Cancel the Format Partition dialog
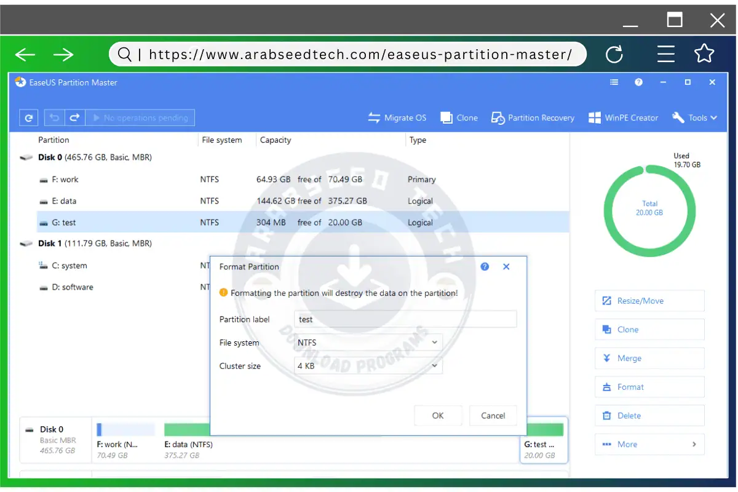Viewport: 738px width, 492px height. 493,415
